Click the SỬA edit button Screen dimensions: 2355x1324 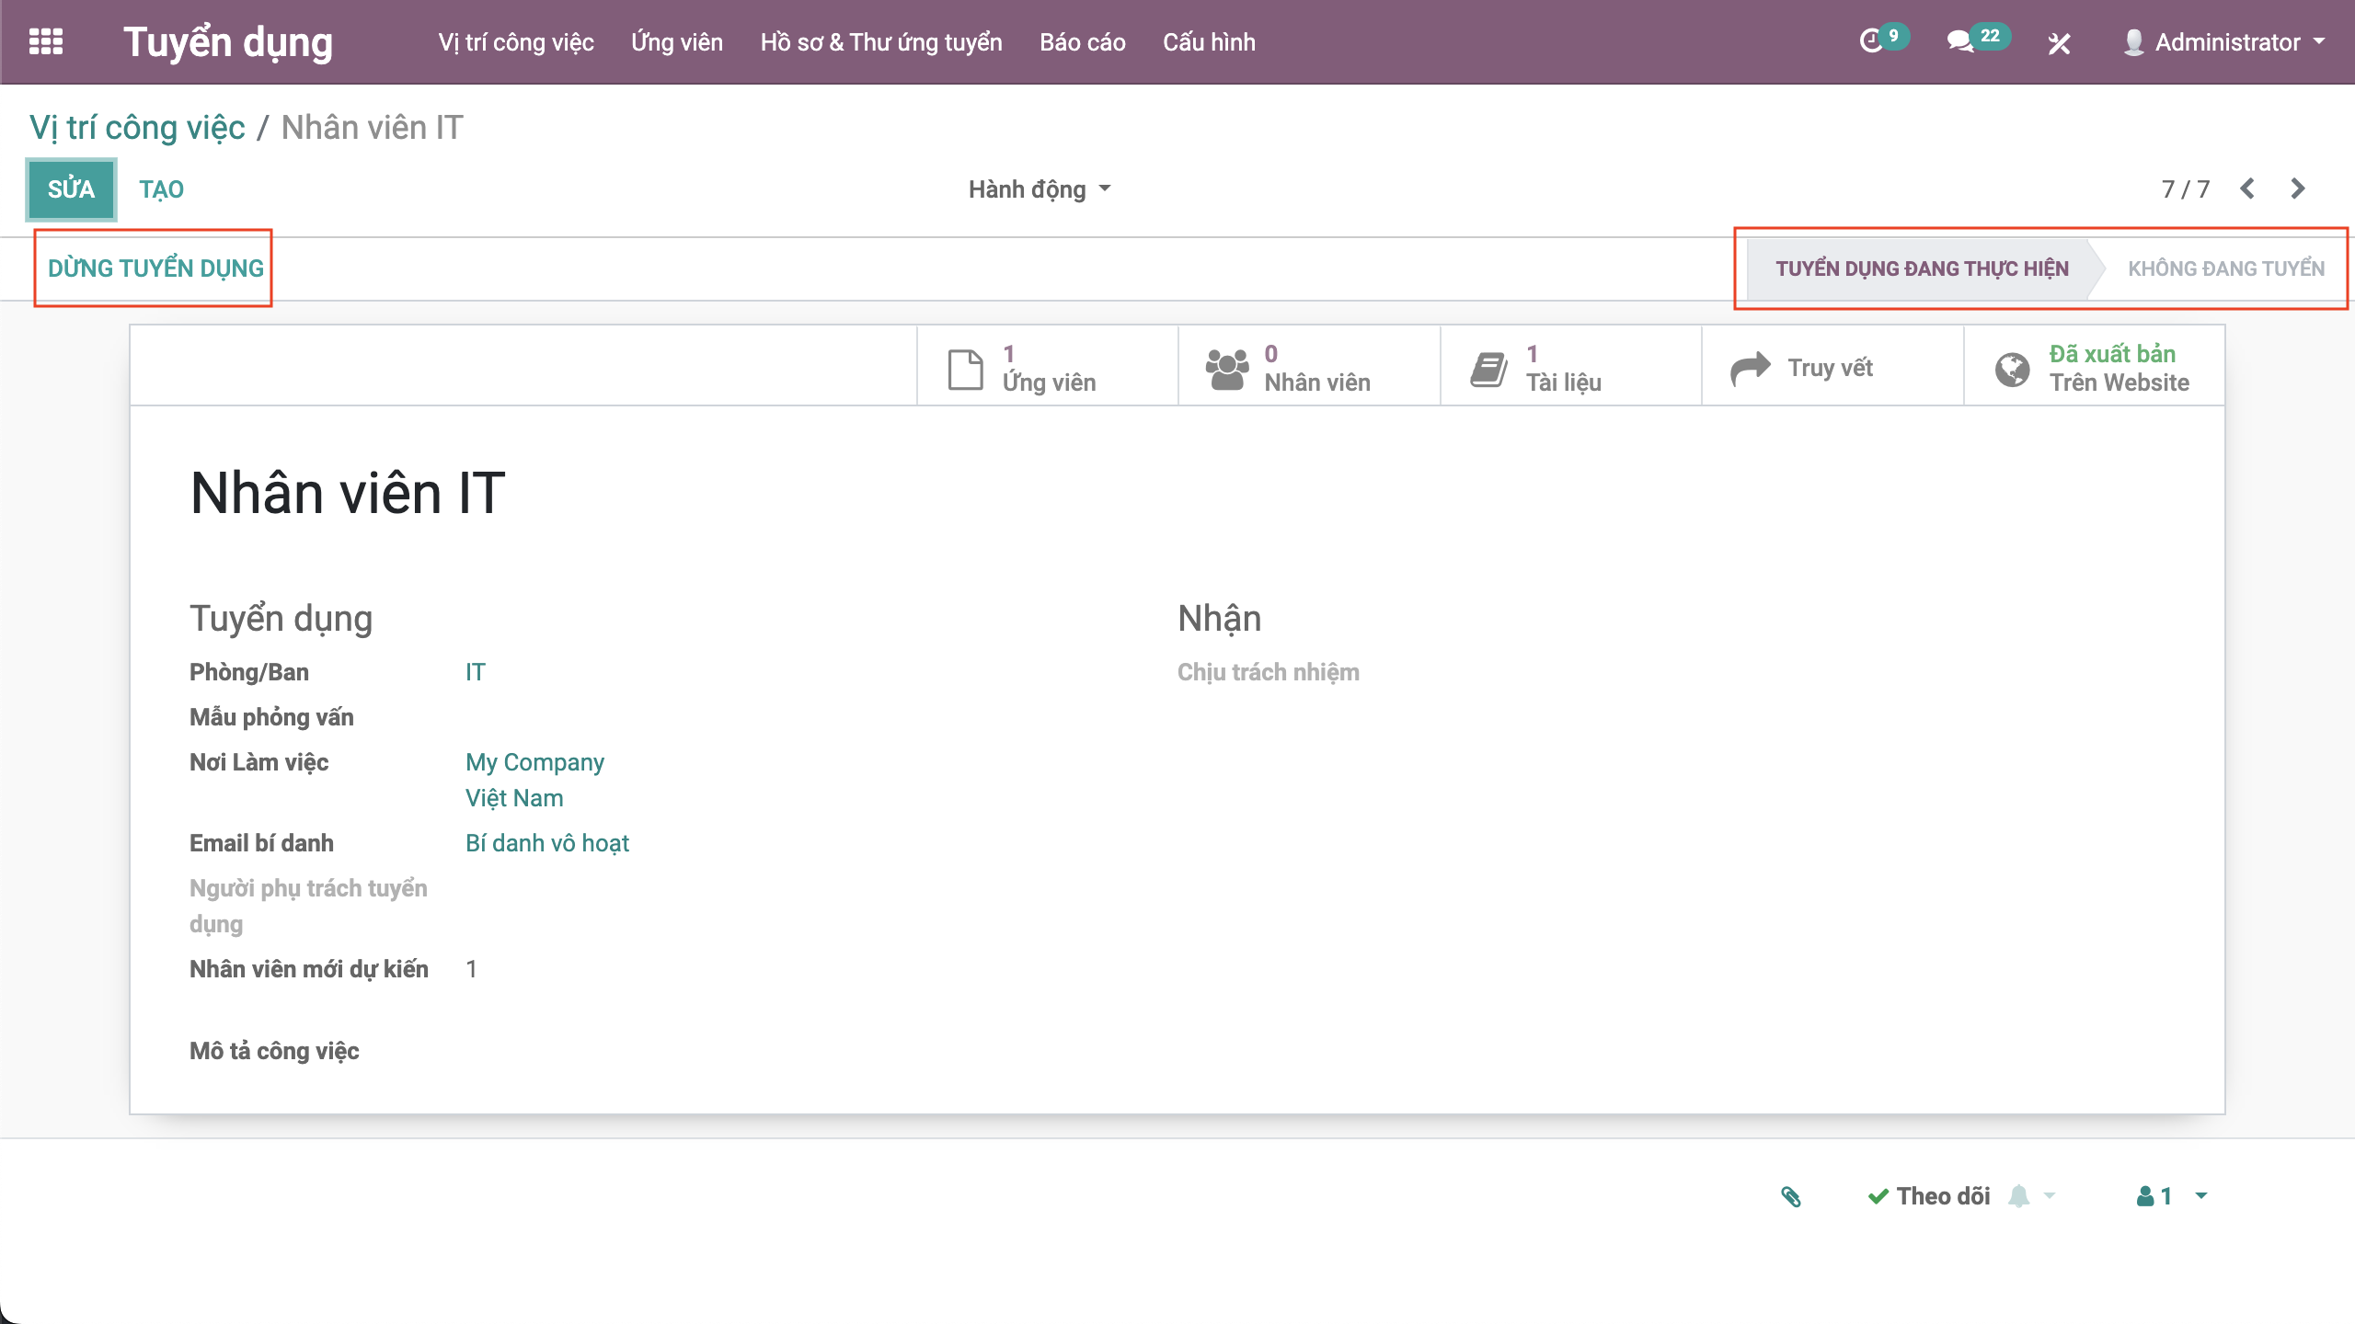71,189
